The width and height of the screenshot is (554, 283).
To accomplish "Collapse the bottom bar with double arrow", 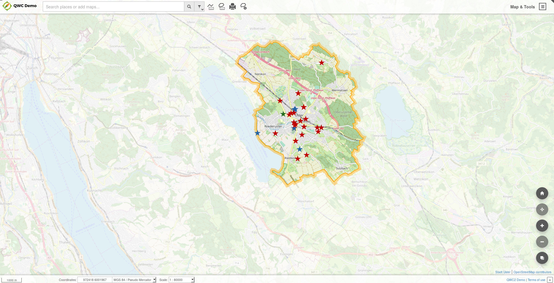I will [x=550, y=280].
